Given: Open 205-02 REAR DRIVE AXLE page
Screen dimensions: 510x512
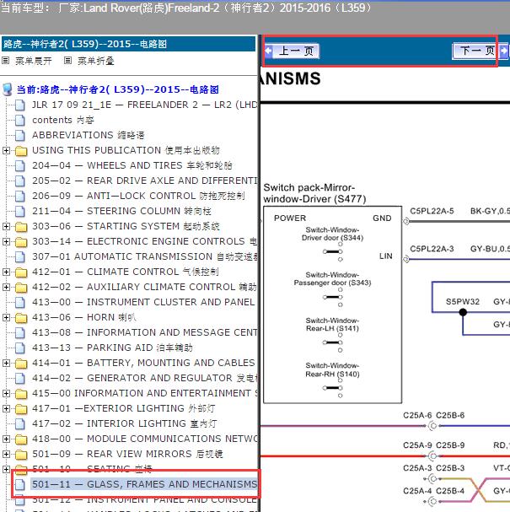Looking at the screenshot, I should click(x=144, y=181).
